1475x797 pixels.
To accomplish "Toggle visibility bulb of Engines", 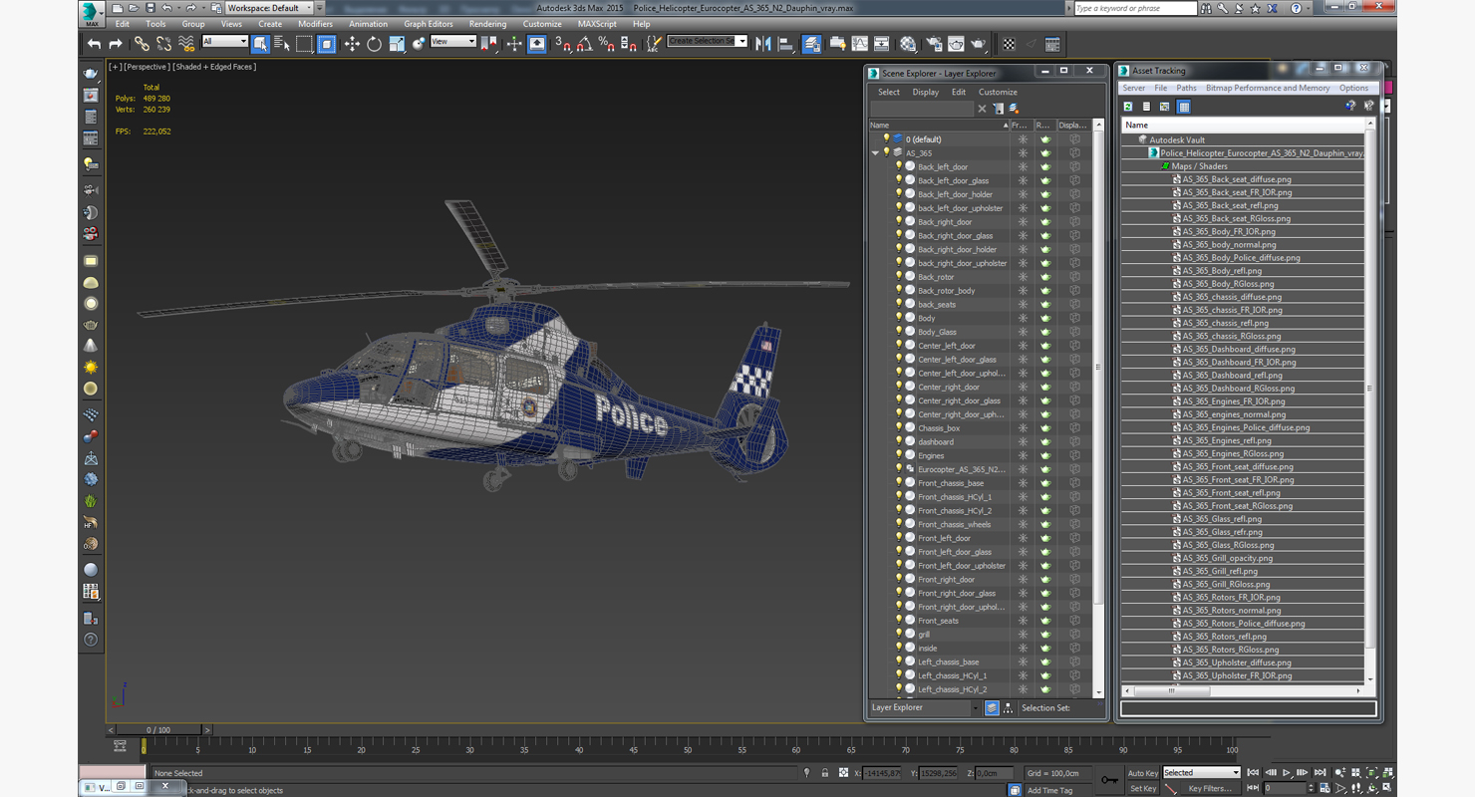I will pyautogui.click(x=898, y=455).
